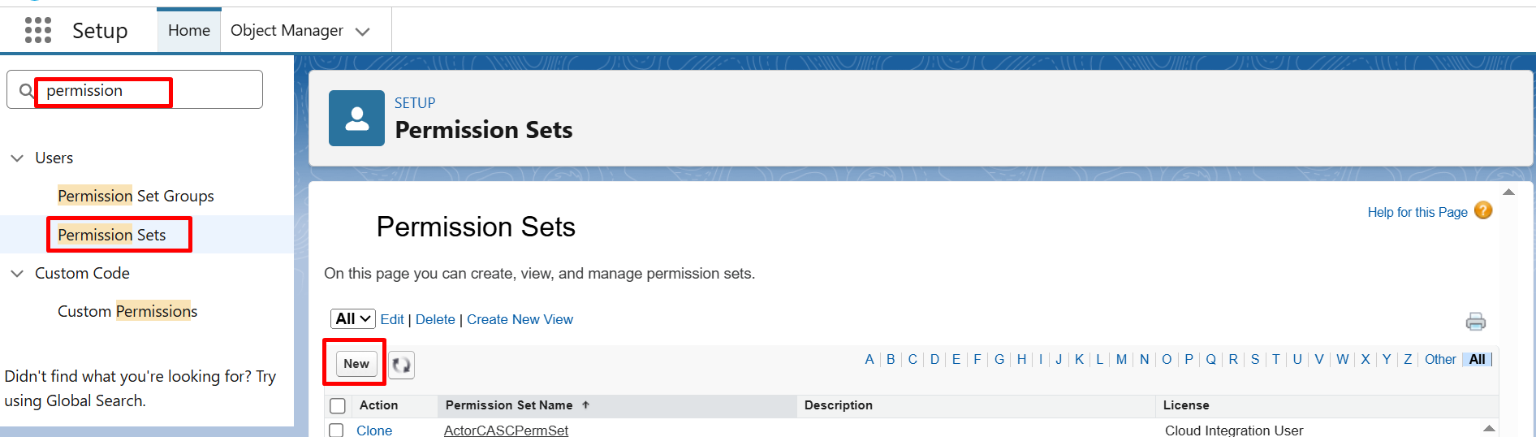Image resolution: width=1536 pixels, height=437 pixels.
Task: Click the New permission set button
Action: (356, 364)
